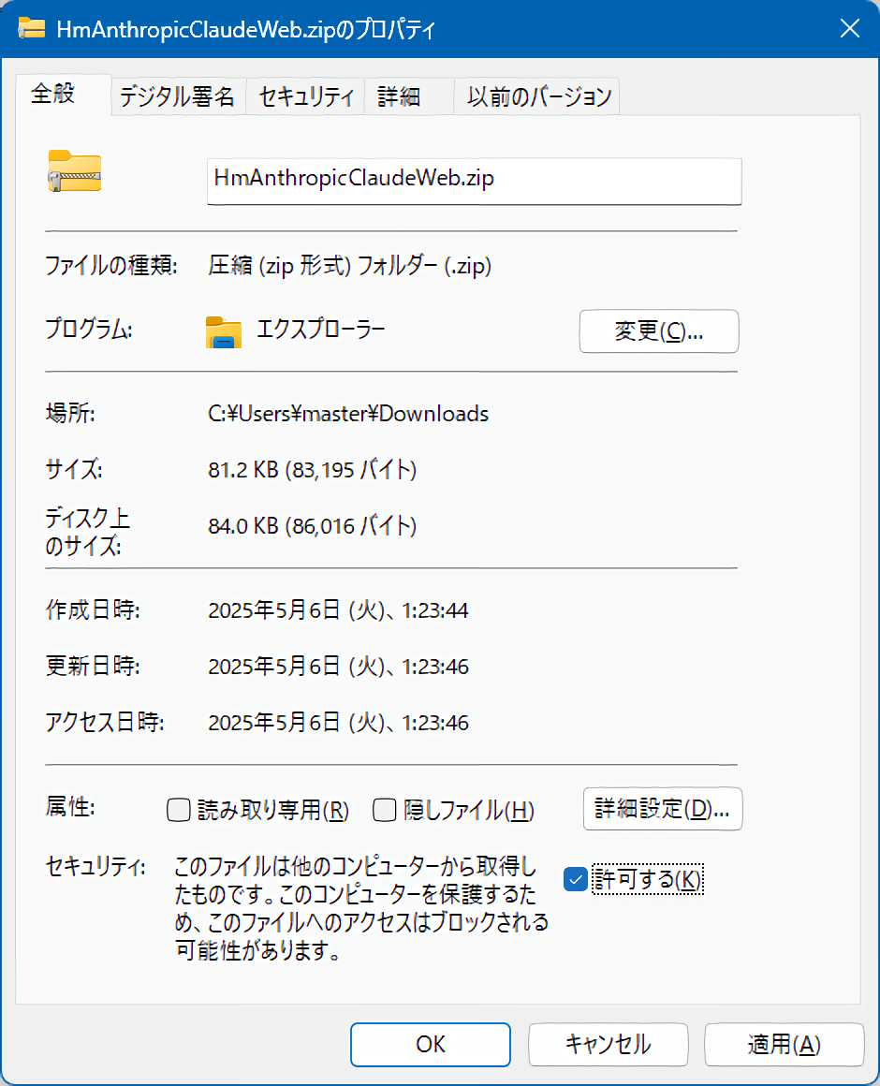Viewport: 880px width, 1086px height.
Task: Open the 詳細 tab
Action: 399,96
